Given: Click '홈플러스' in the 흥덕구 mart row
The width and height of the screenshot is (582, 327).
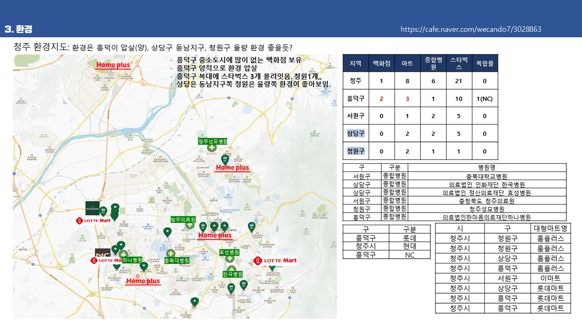Looking at the screenshot, I should [x=550, y=268].
